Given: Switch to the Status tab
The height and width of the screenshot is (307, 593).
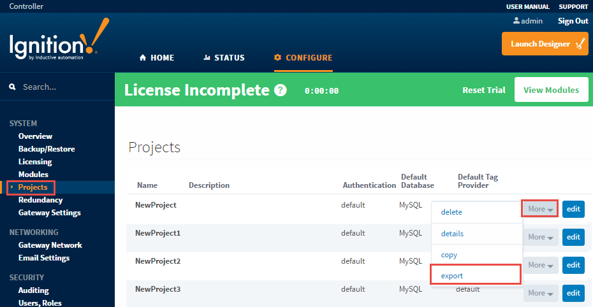Looking at the screenshot, I should point(224,57).
